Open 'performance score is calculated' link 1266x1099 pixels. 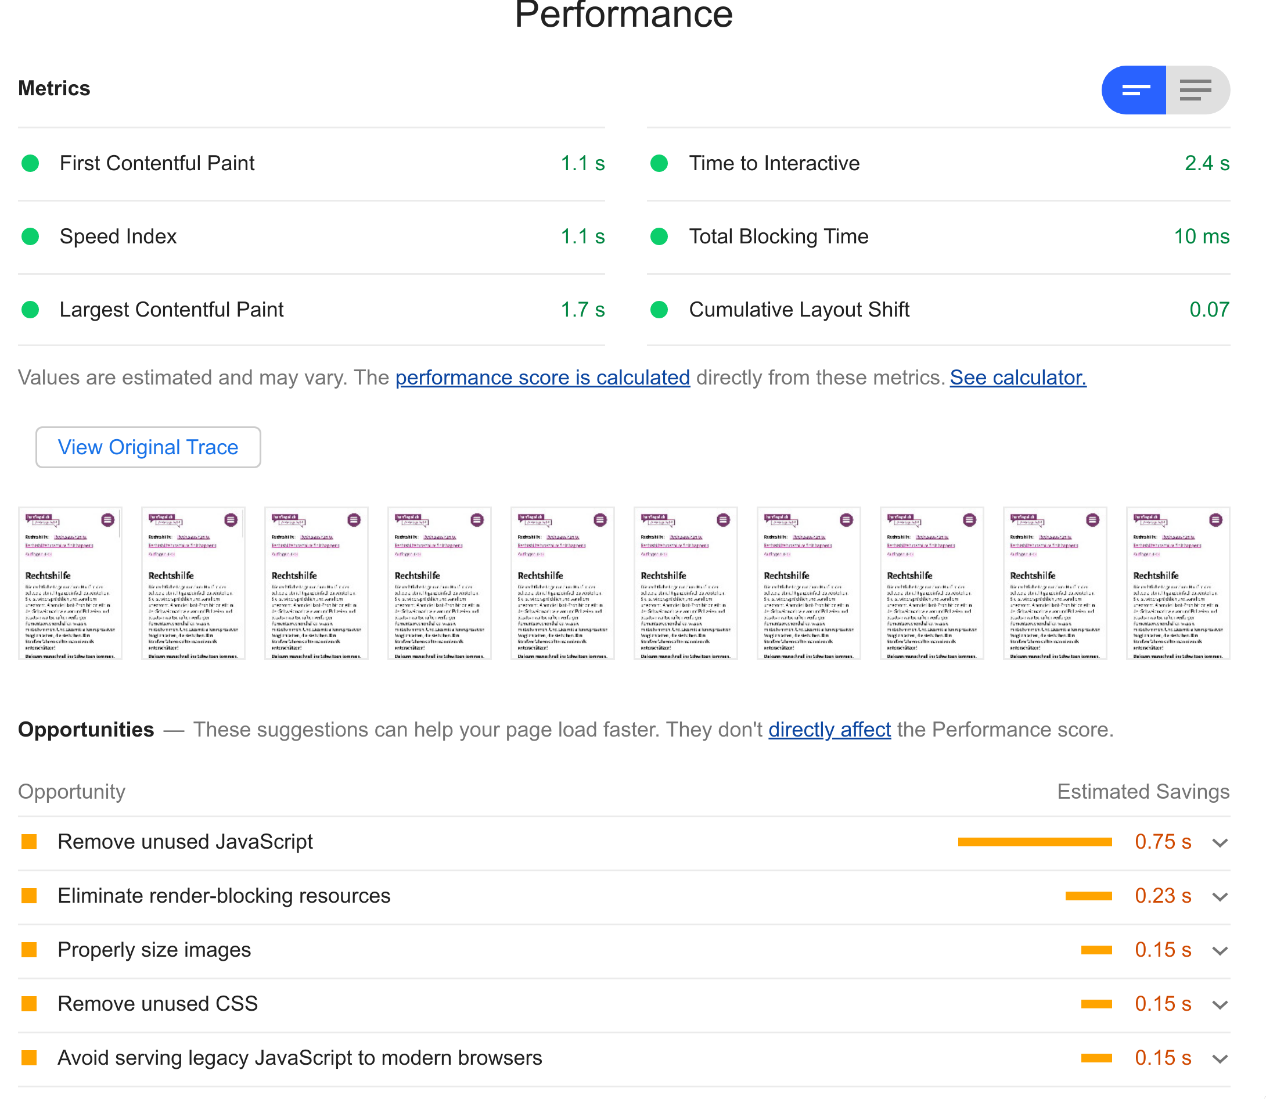542,378
